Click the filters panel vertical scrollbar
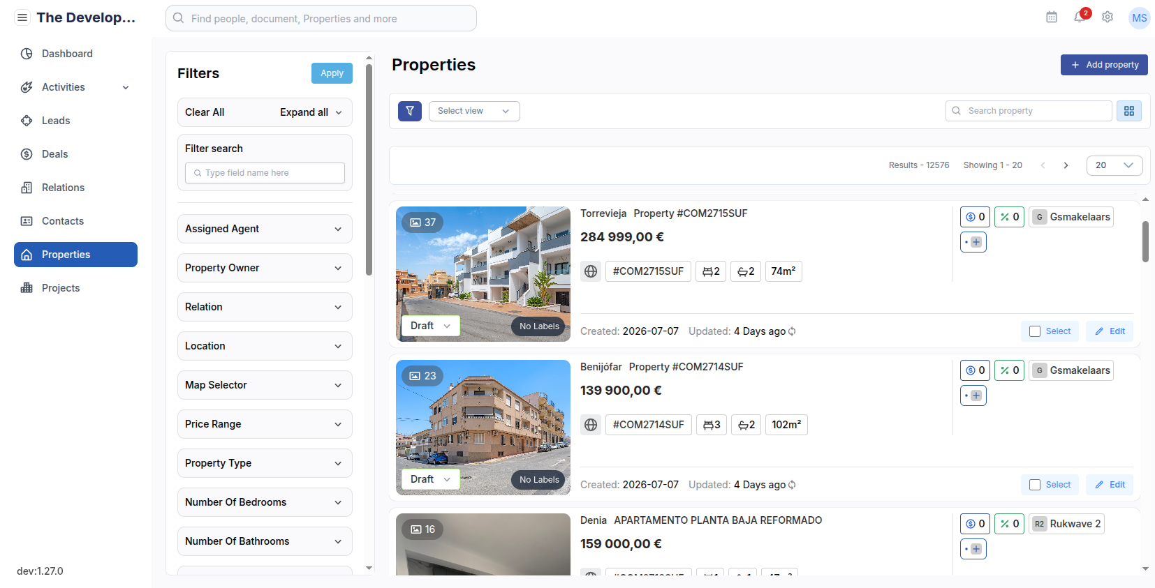This screenshot has height=588, width=1155. (x=369, y=171)
